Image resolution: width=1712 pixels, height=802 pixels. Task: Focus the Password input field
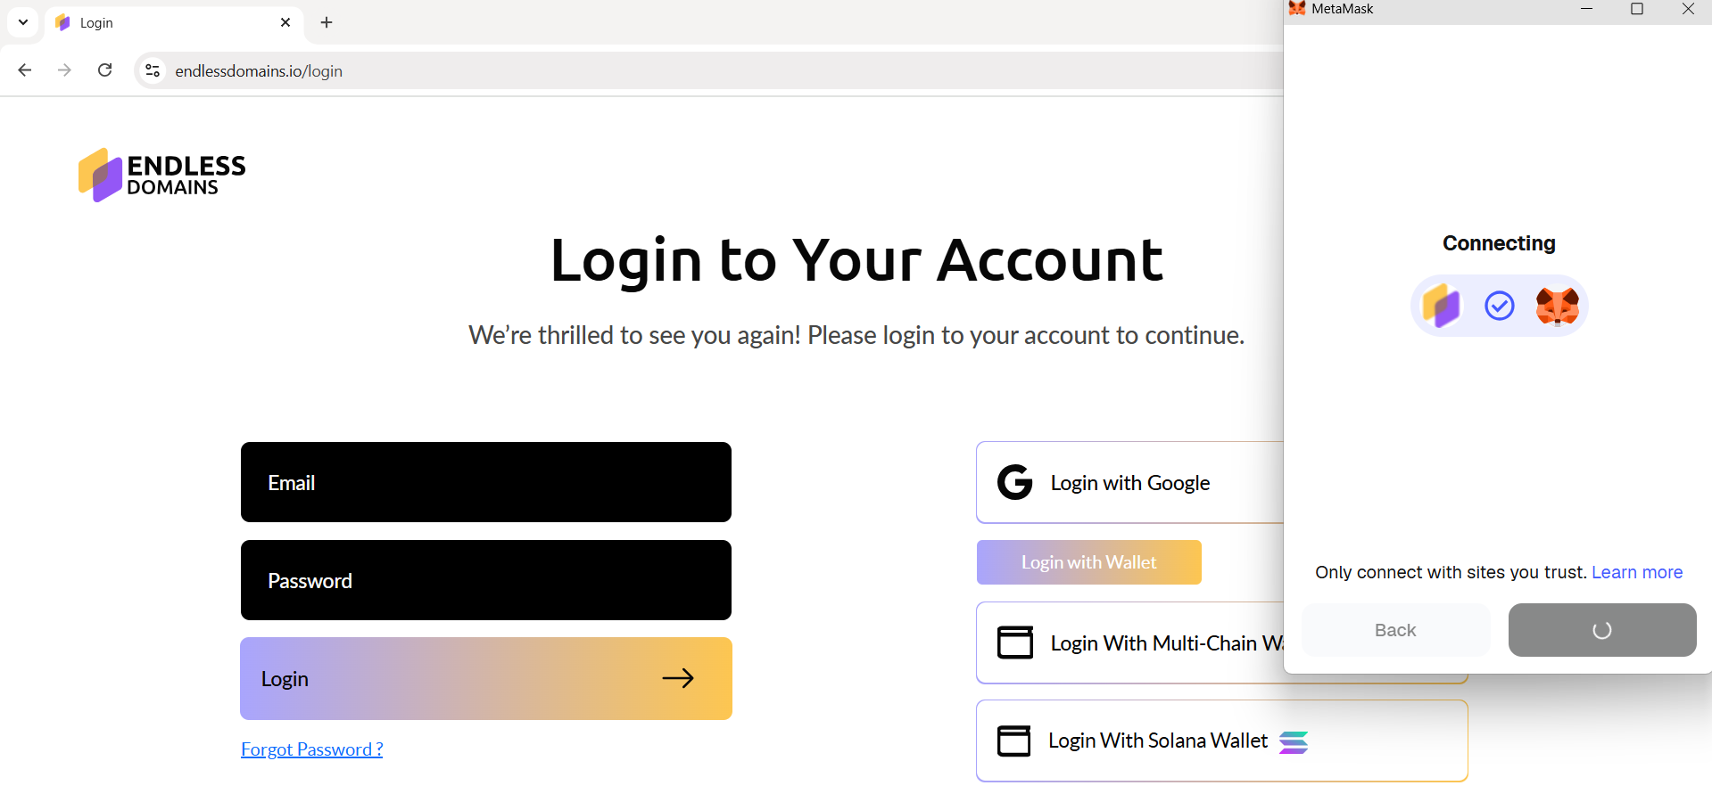[485, 580]
